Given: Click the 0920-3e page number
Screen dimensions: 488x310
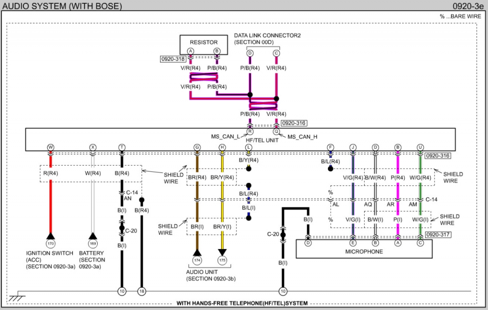Looking at the screenshot, I should [468, 6].
